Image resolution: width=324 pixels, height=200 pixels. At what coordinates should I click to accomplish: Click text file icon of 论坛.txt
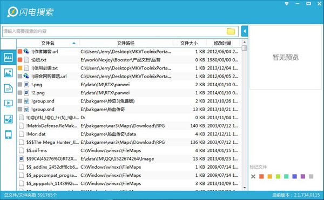[x=26, y=60]
